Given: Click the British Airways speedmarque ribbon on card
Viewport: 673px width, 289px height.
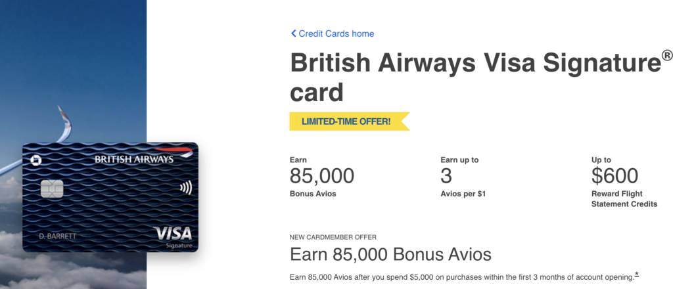Looking at the screenshot, I should pyautogui.click(x=174, y=151).
